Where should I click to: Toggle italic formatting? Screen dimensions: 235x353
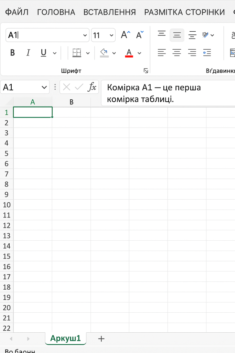click(28, 53)
